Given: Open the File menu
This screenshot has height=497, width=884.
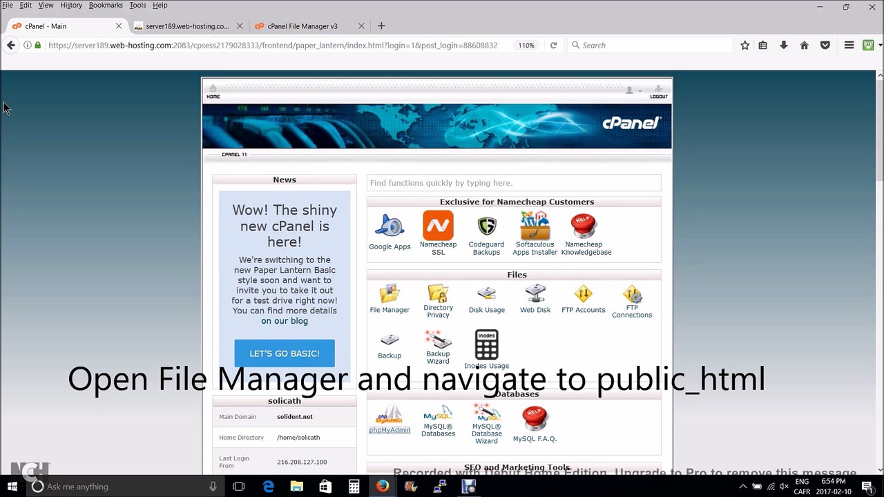Looking at the screenshot, I should tap(7, 5).
